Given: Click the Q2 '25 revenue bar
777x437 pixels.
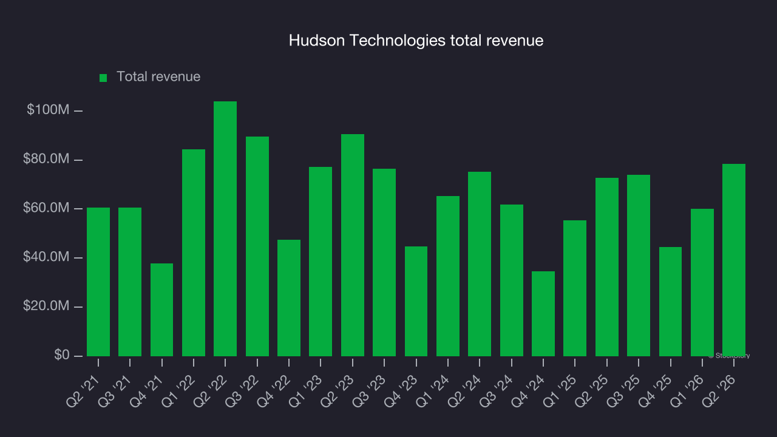Looking at the screenshot, I should (607, 267).
